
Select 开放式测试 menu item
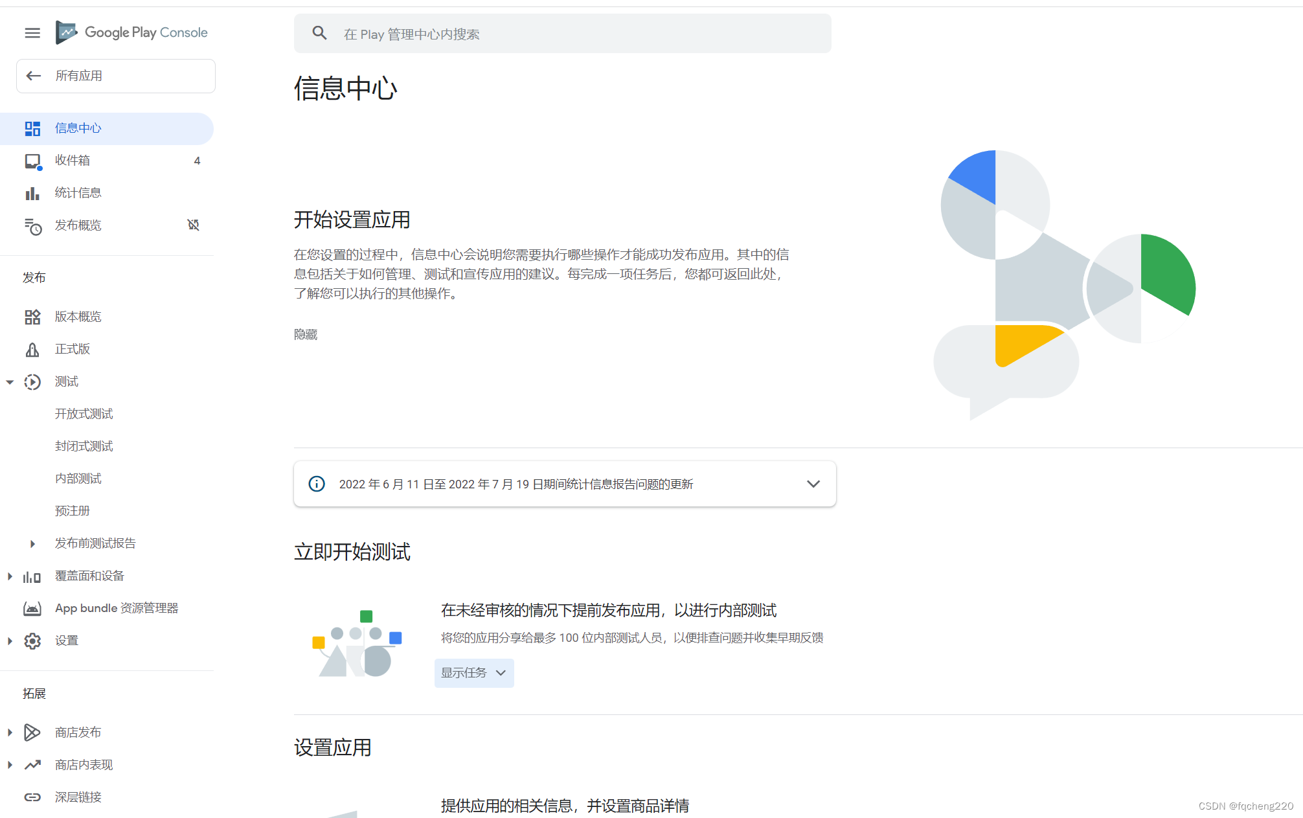(x=85, y=413)
